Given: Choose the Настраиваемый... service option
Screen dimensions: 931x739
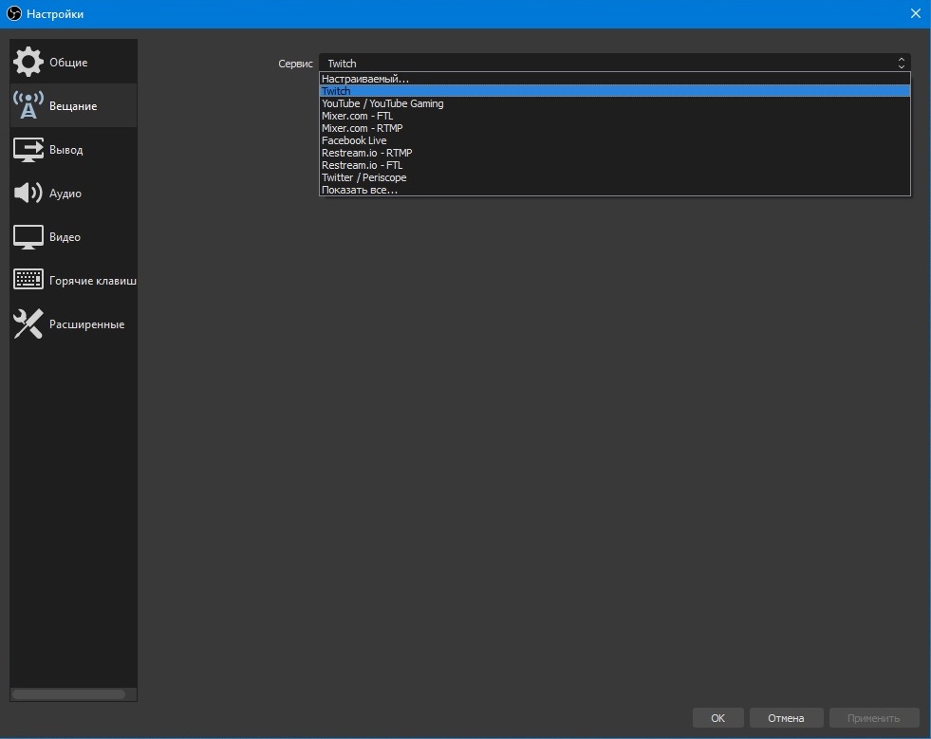Looking at the screenshot, I should tap(615, 79).
